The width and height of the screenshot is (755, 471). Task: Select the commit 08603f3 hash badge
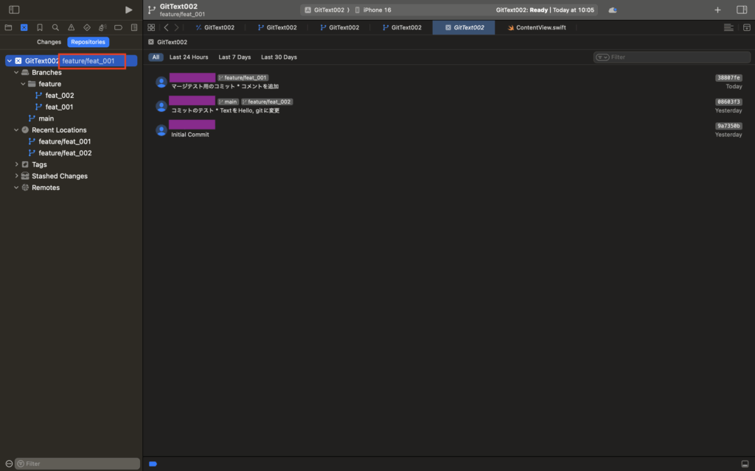coord(728,102)
